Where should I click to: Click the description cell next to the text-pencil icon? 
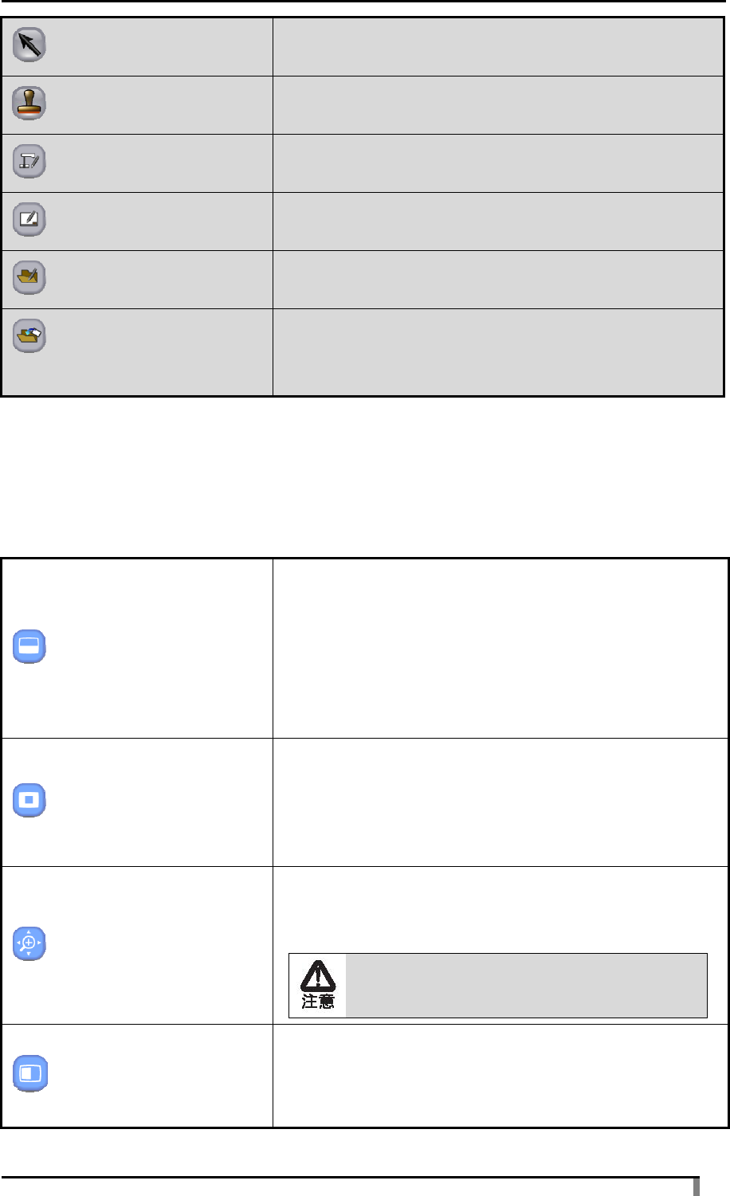498,163
